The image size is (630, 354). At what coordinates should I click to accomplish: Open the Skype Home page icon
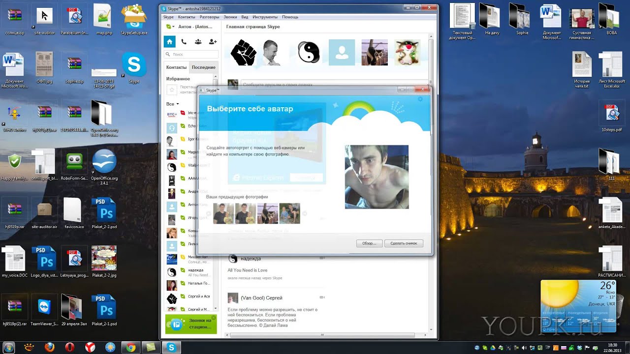point(169,42)
